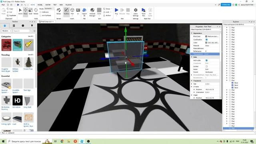Activate the Rotate tool

coord(36,12)
